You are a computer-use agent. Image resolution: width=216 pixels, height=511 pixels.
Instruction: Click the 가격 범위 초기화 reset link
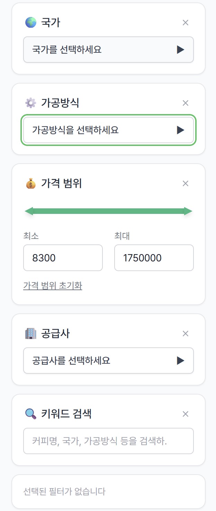tap(52, 285)
